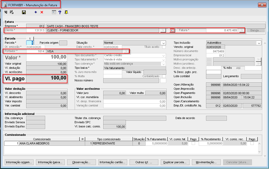Expand Tipo cobrança dropdown
This screenshot has height=169, width=269.
point(164,64)
